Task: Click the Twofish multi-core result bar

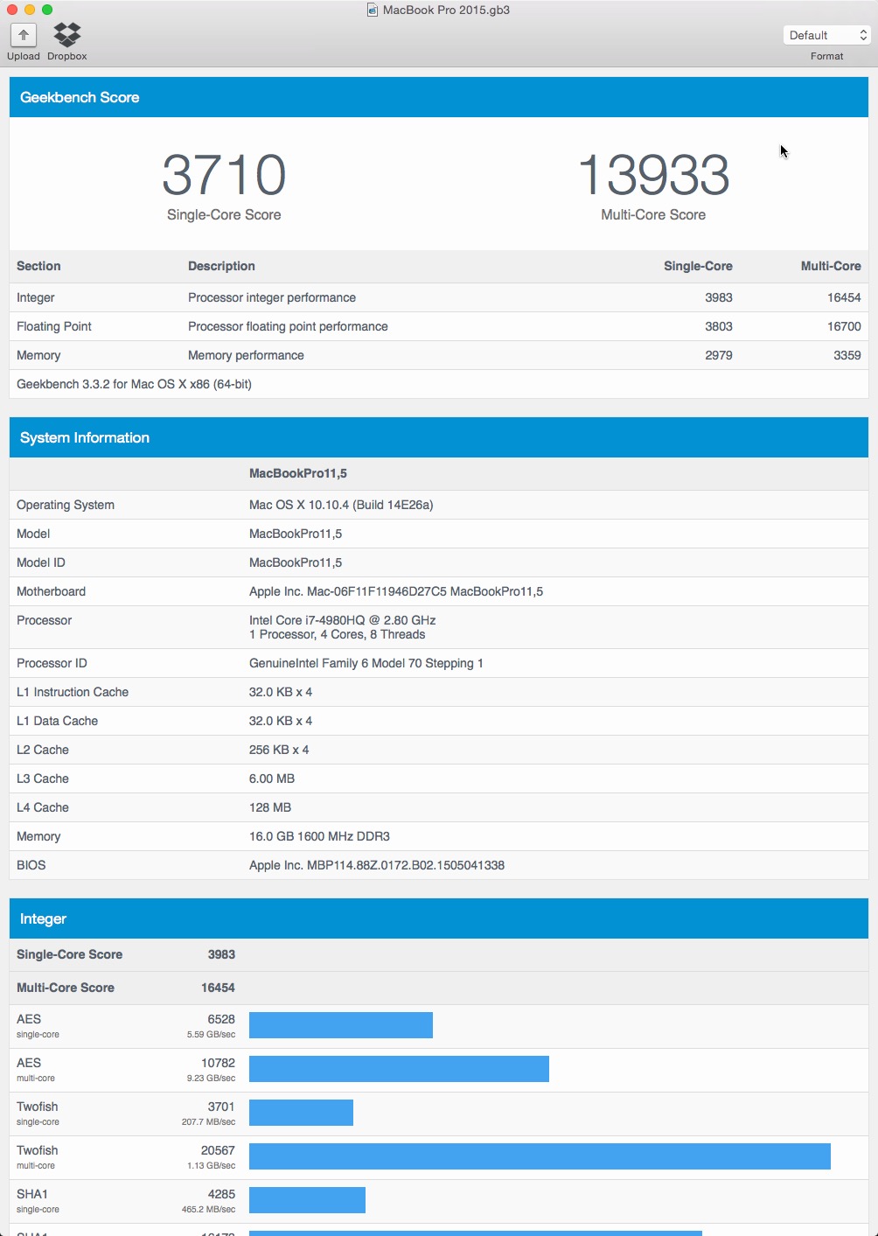Action: 540,1156
